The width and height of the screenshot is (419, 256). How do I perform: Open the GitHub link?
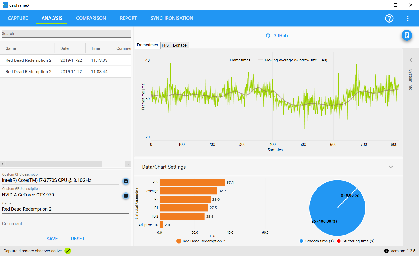click(x=280, y=36)
